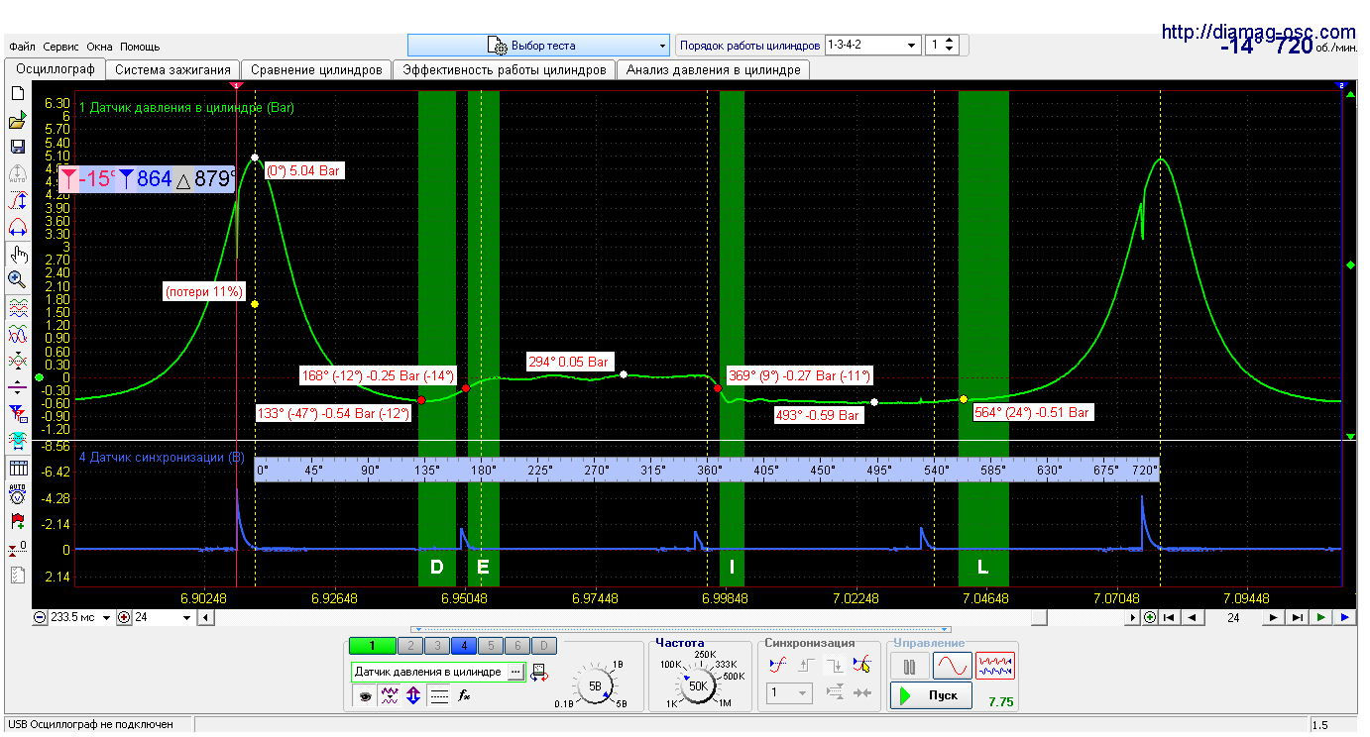Open a saved oscillogram file
Image resolution: width=1370 pixels, height=737 pixels.
click(17, 121)
